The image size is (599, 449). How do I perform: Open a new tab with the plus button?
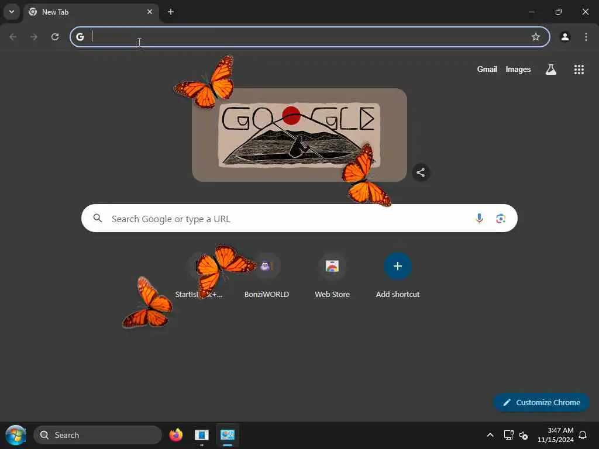pos(171,12)
